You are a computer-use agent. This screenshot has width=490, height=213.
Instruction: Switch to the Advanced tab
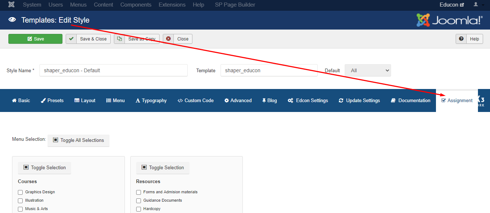[x=238, y=100]
